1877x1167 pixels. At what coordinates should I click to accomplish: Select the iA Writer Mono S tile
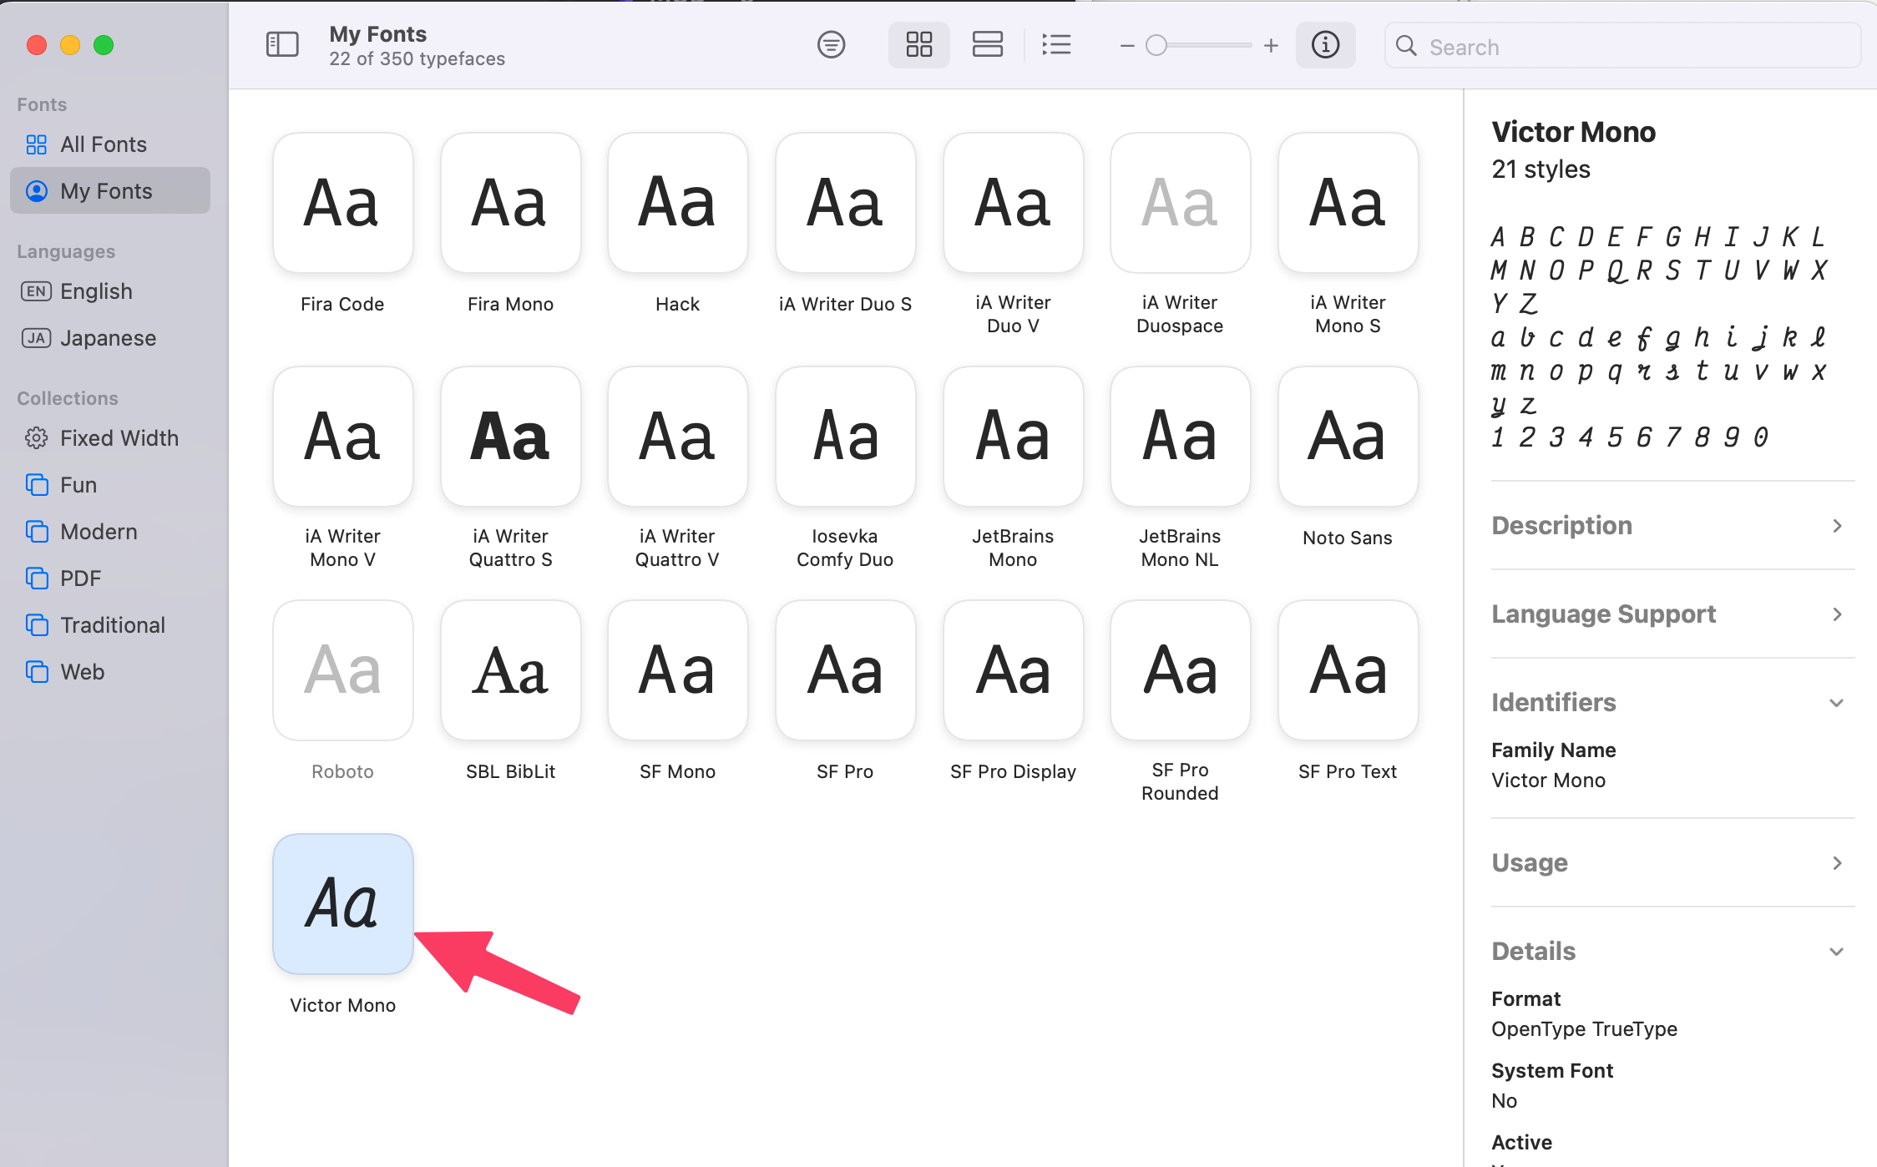[1348, 203]
